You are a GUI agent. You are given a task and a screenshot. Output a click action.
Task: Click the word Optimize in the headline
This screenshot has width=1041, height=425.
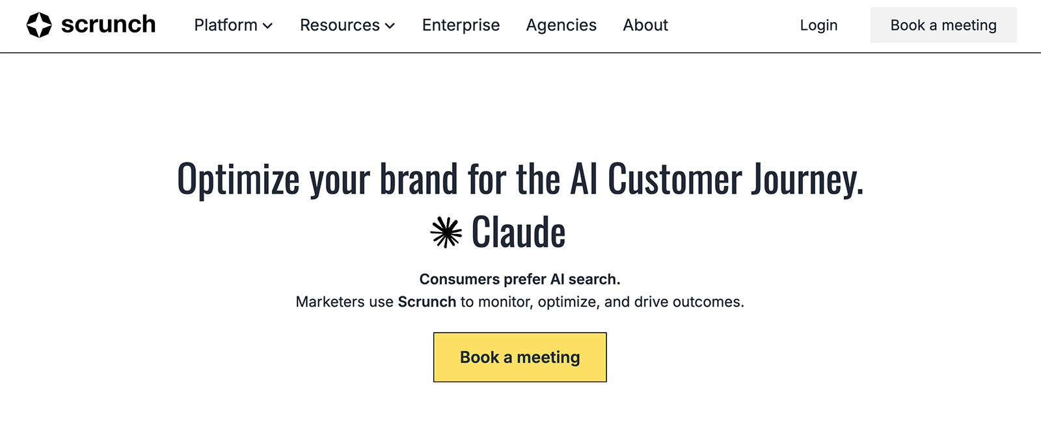tap(238, 179)
